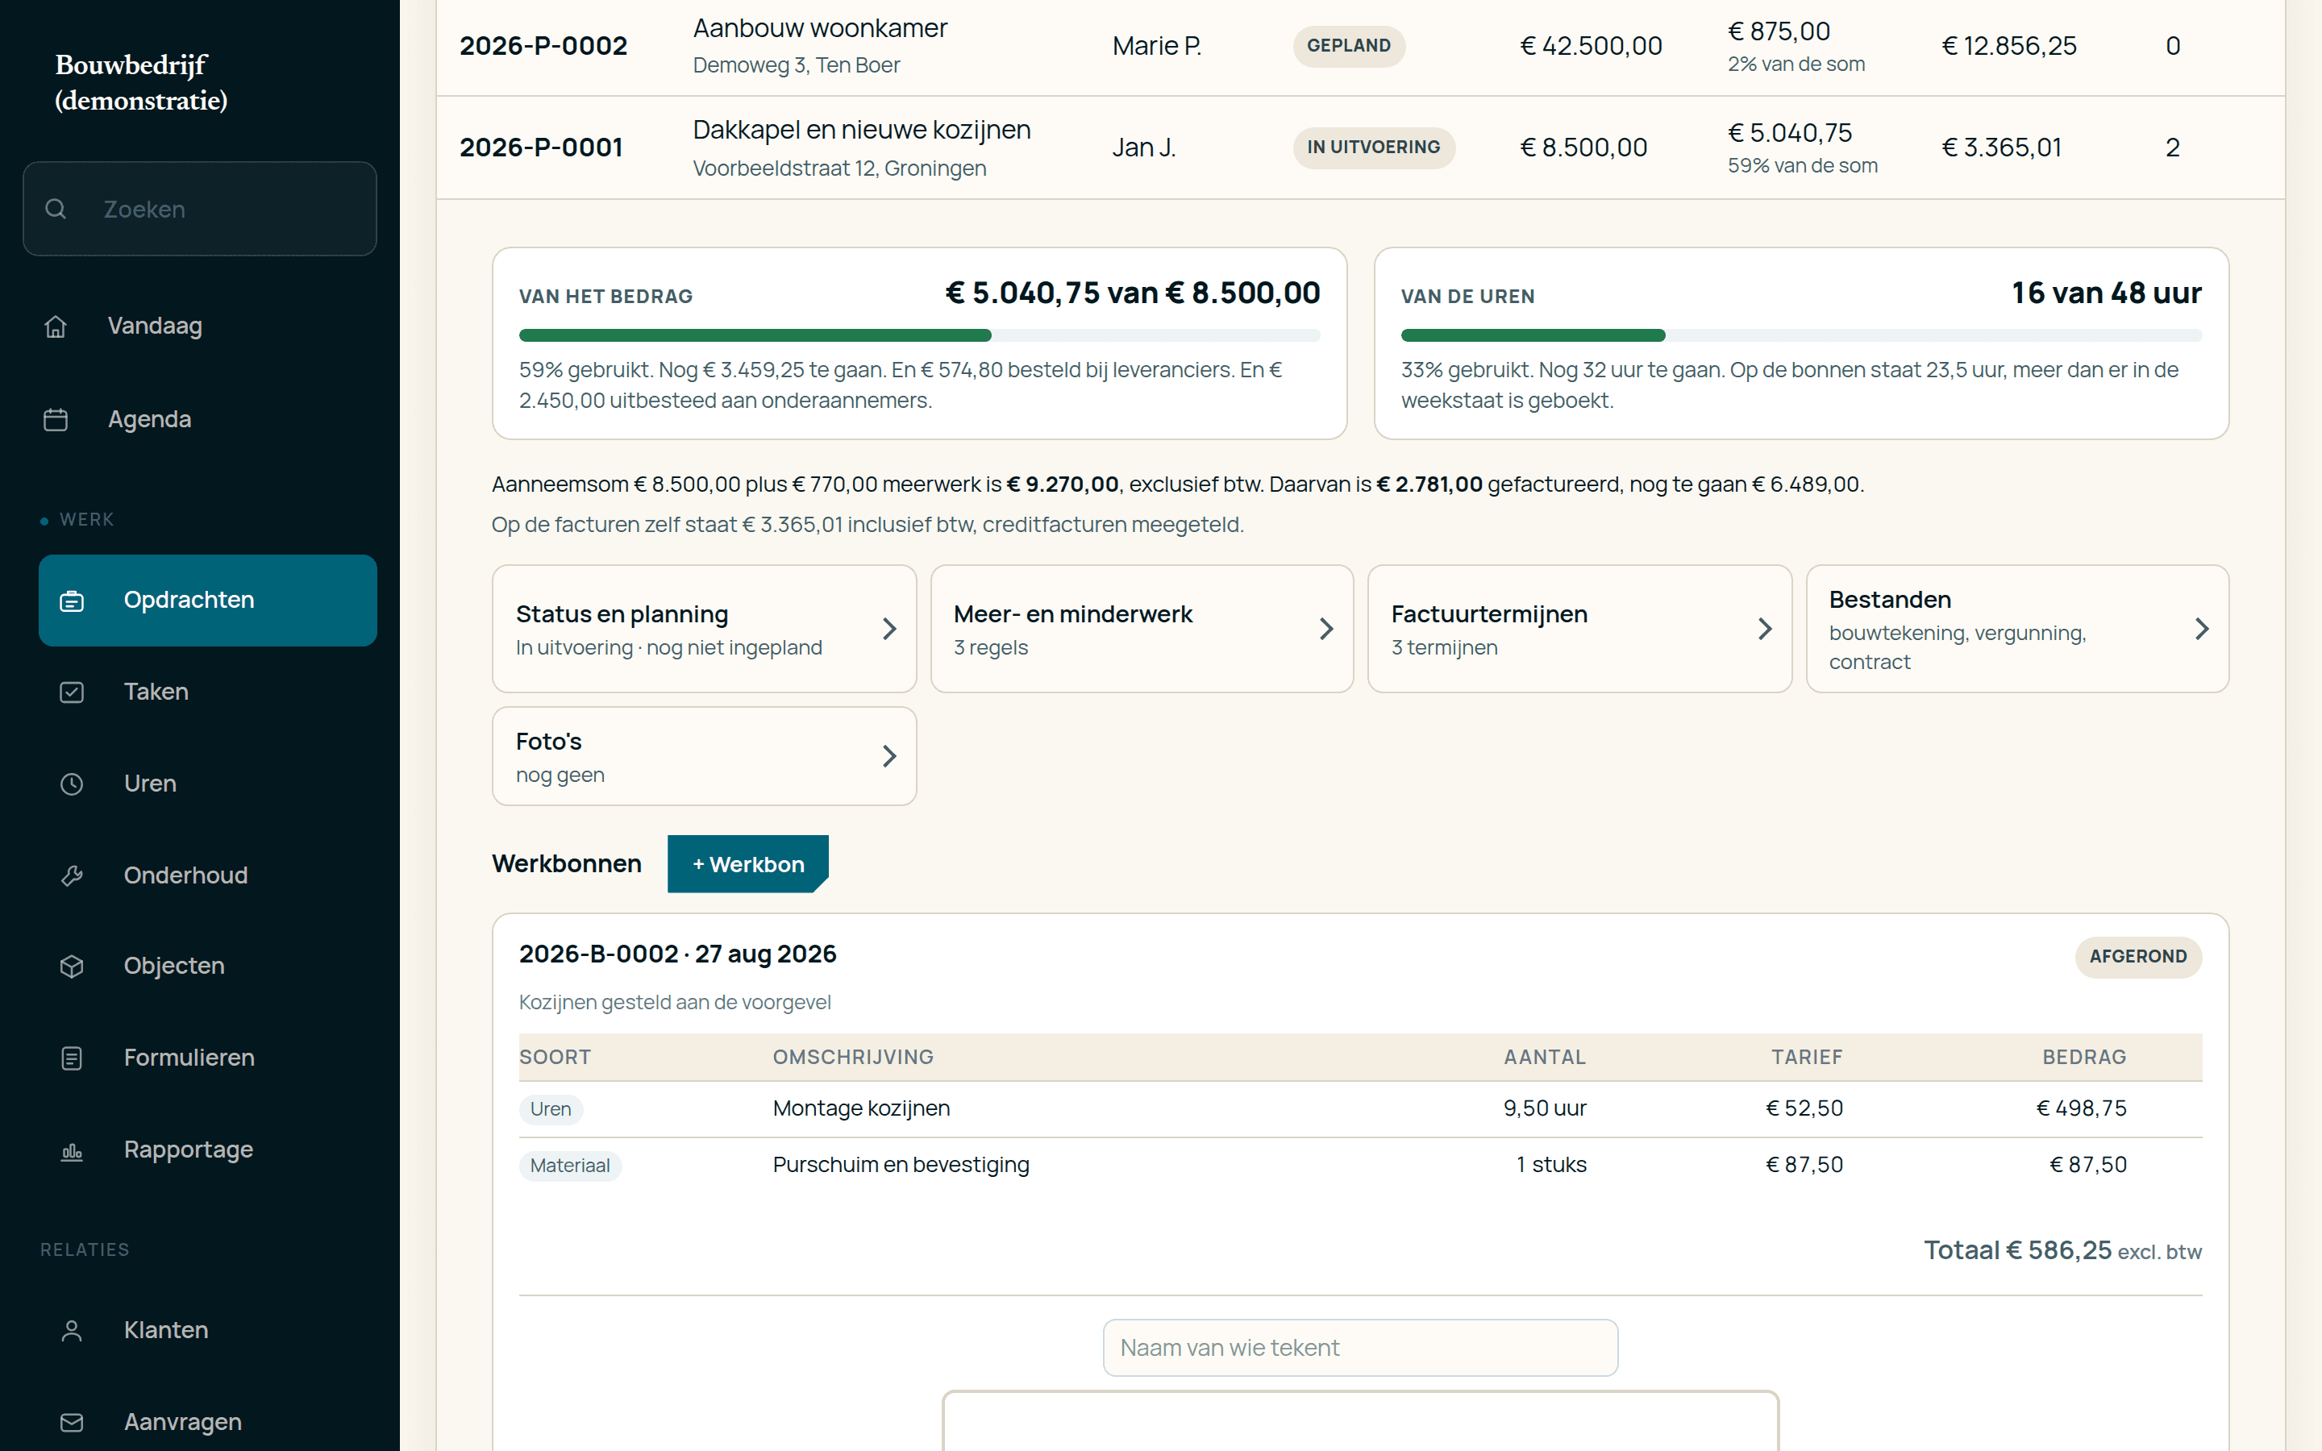Click Purschuim en bevestiging description
Screen dimensions: 2322x1451
point(901,1165)
